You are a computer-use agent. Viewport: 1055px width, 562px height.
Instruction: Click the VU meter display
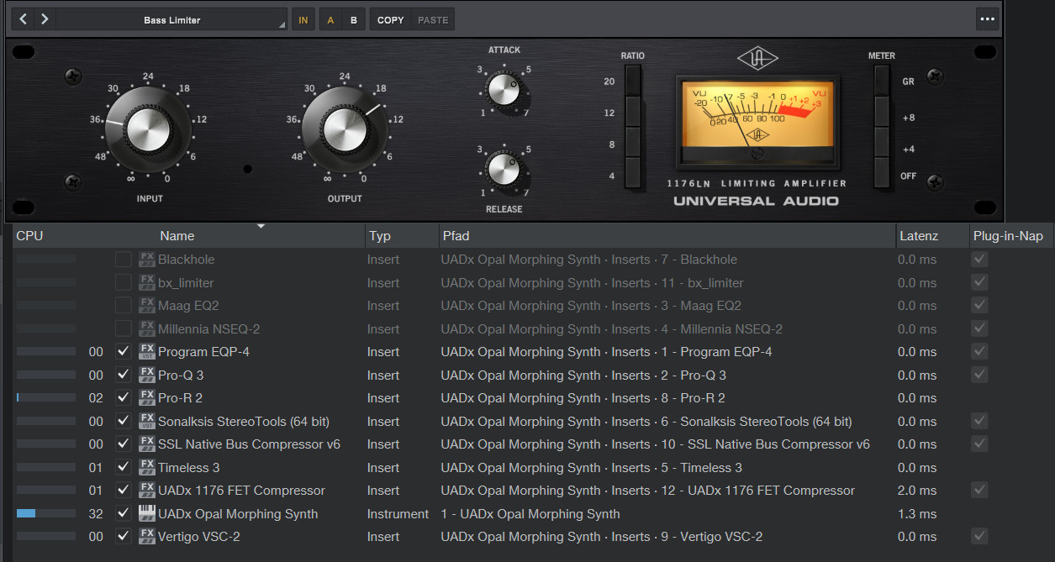pos(758,123)
